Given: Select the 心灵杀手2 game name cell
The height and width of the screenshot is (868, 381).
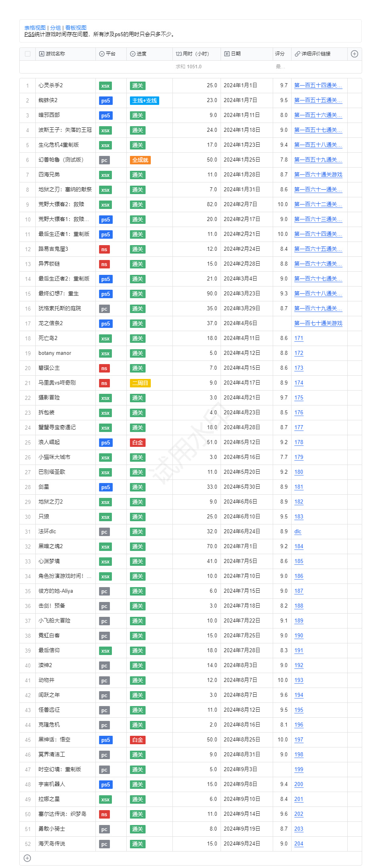Looking at the screenshot, I should 65,86.
